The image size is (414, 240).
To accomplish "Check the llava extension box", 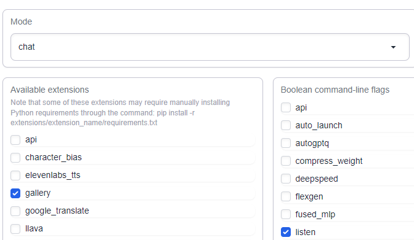I will coord(15,229).
